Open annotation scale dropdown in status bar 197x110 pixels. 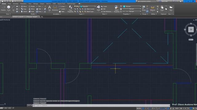(177, 108)
